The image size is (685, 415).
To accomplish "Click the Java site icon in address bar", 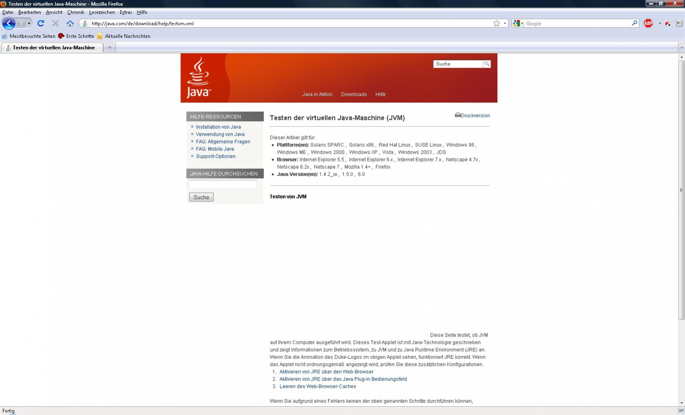I will [x=85, y=23].
